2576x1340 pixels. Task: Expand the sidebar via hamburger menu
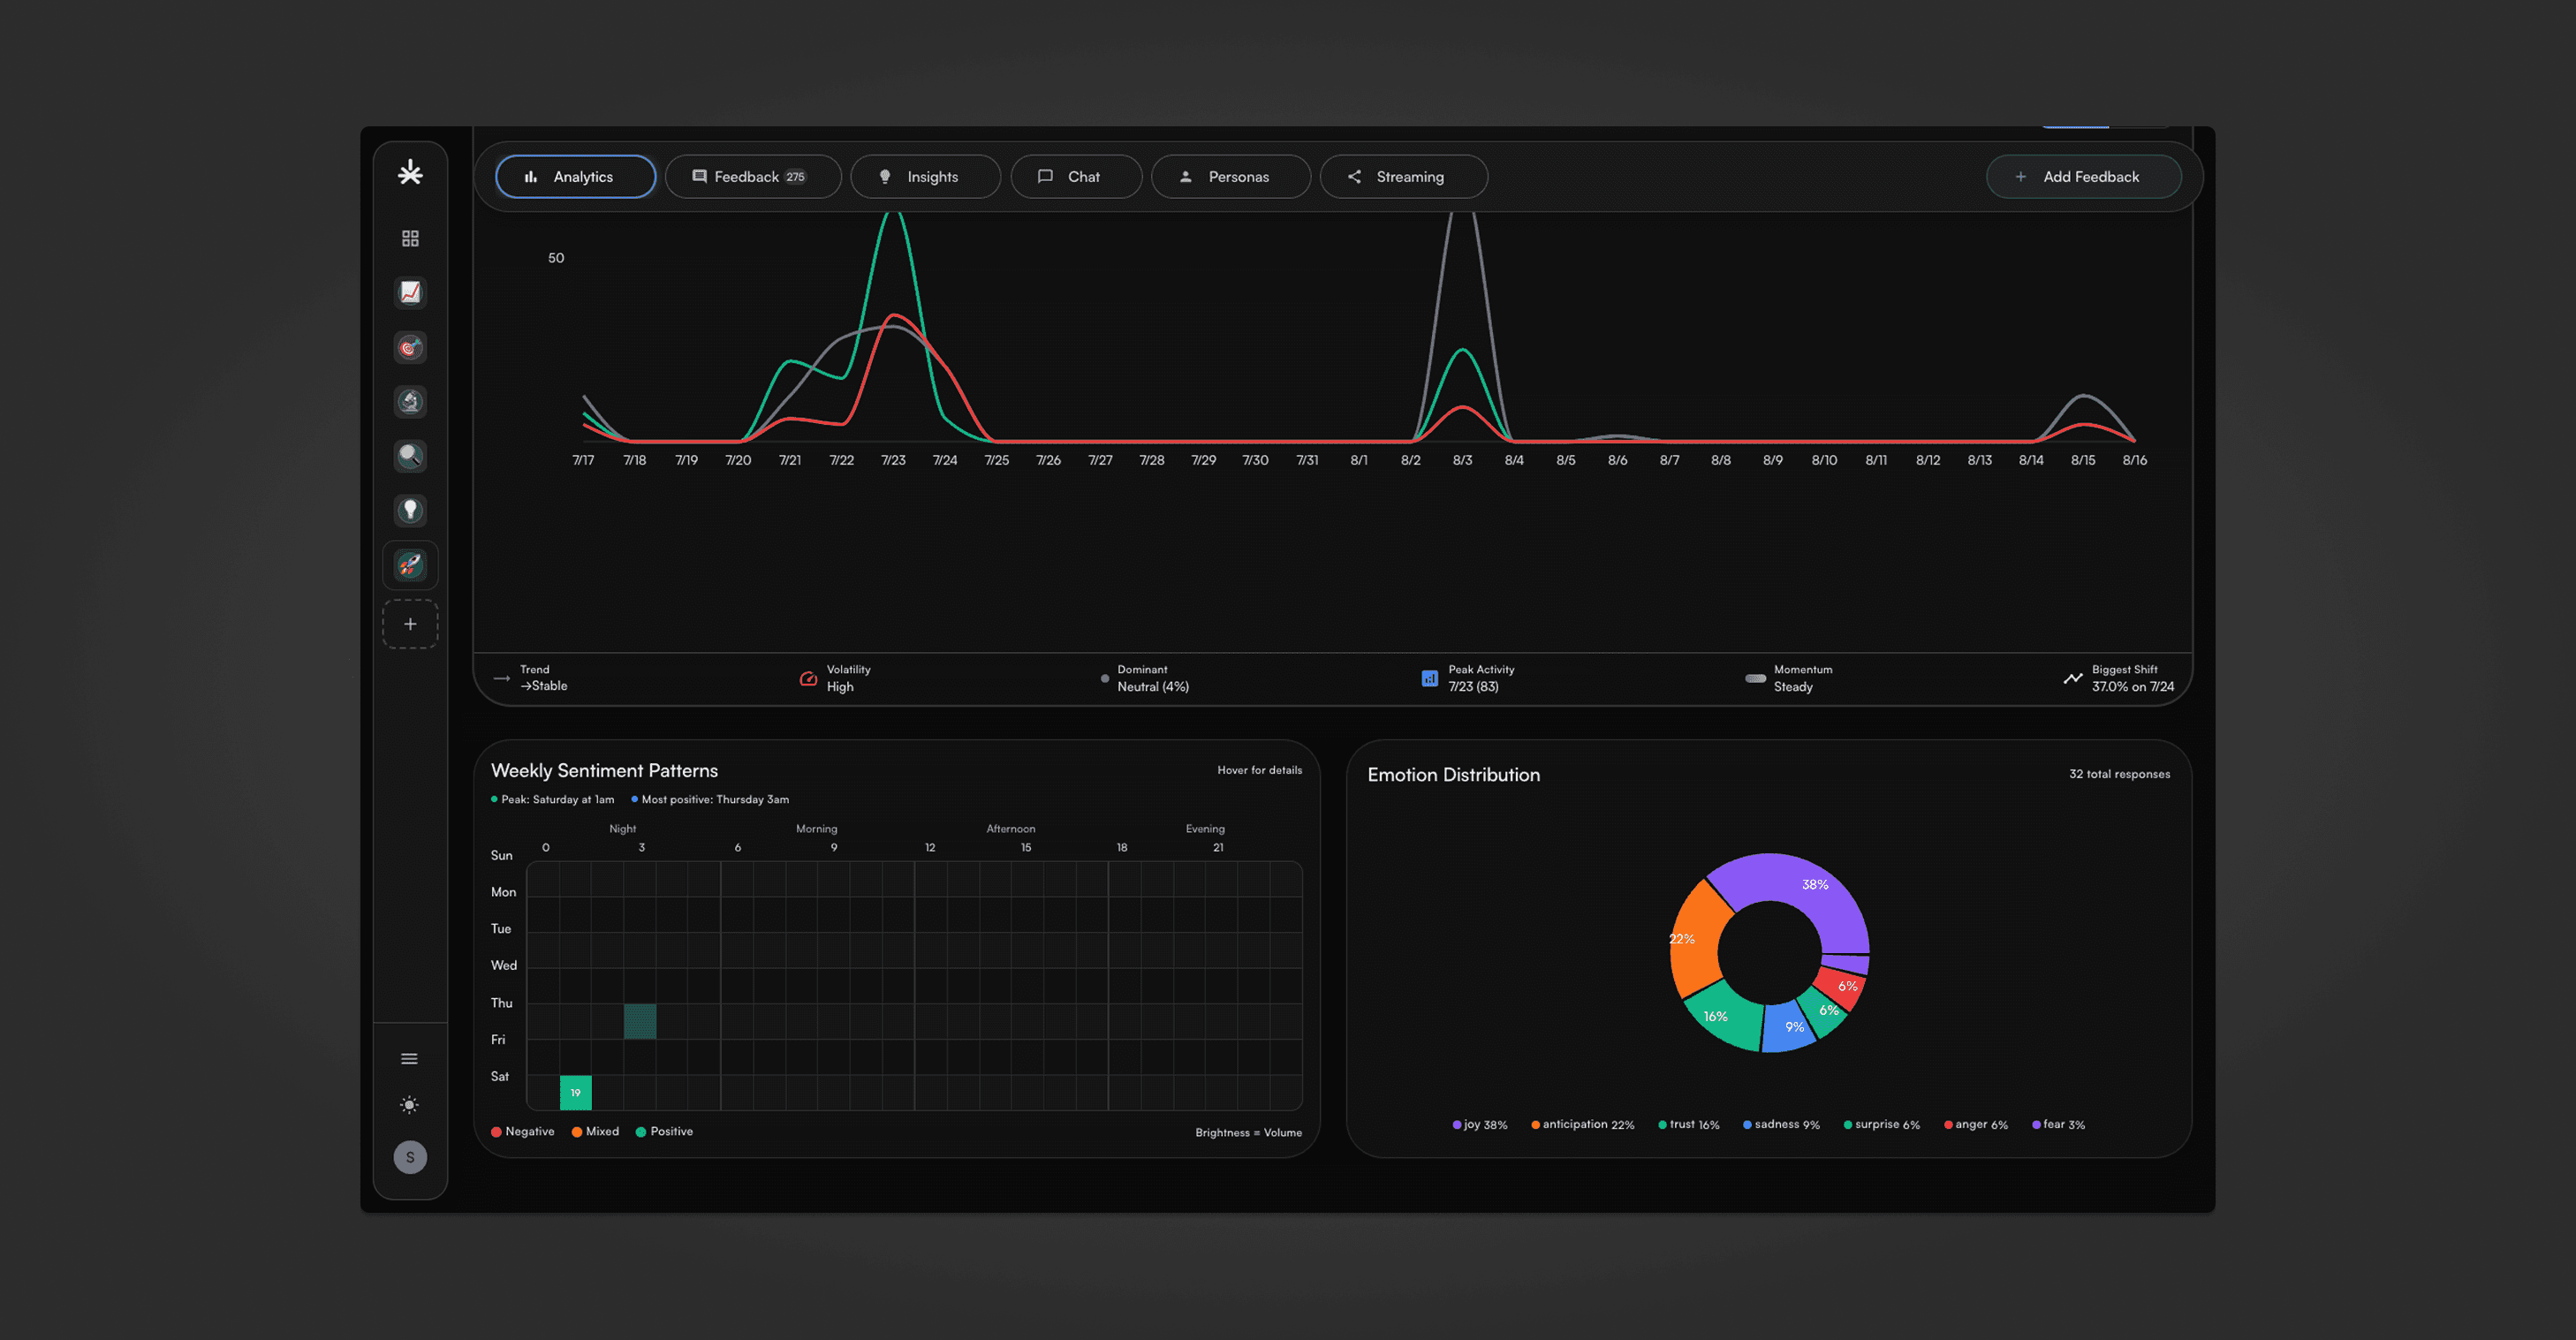(x=410, y=1059)
